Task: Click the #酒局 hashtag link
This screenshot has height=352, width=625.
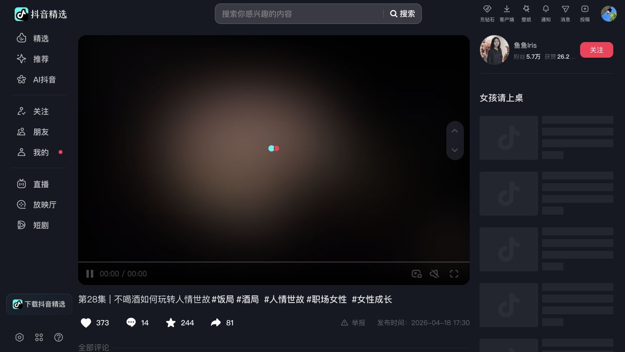Action: pyautogui.click(x=248, y=299)
